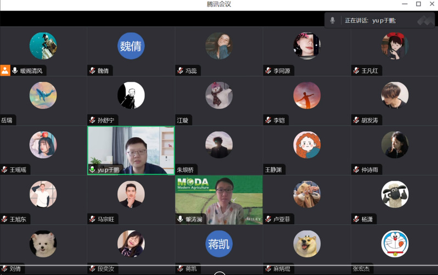Click the muted mic icon next to 孙舒宁
The width and height of the screenshot is (438, 275).
click(92, 120)
